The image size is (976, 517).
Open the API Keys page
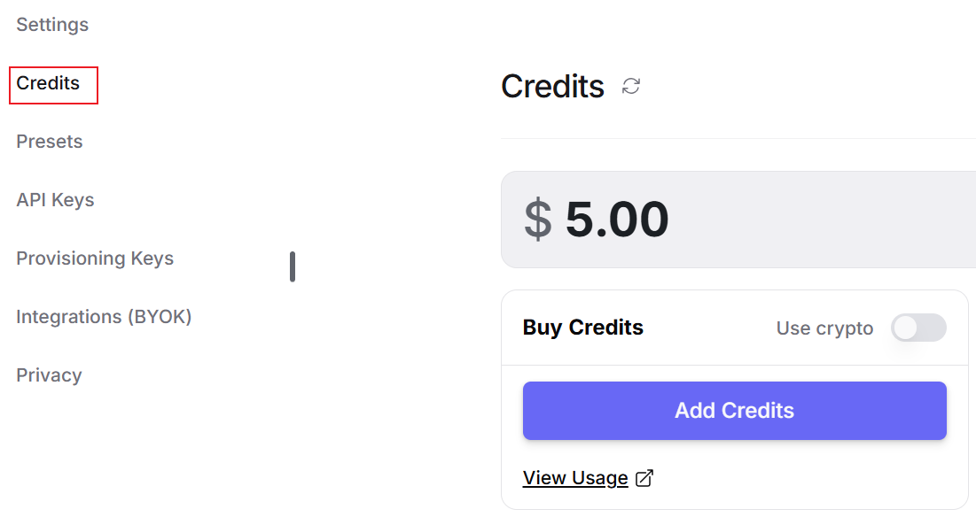[x=55, y=200]
